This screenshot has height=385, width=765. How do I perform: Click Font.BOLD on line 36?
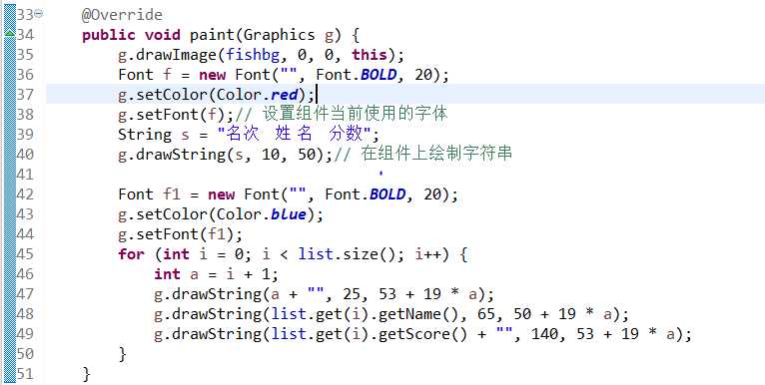(357, 75)
